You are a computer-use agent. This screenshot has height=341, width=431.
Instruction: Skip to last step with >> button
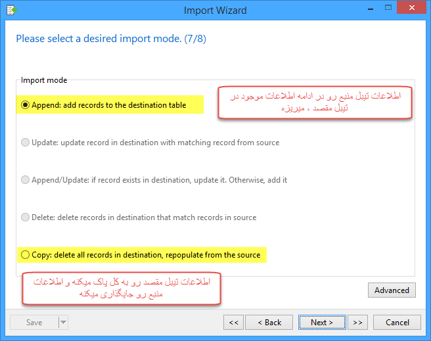click(x=357, y=323)
